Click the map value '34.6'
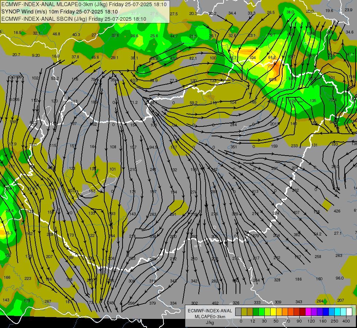 pos(349,32)
